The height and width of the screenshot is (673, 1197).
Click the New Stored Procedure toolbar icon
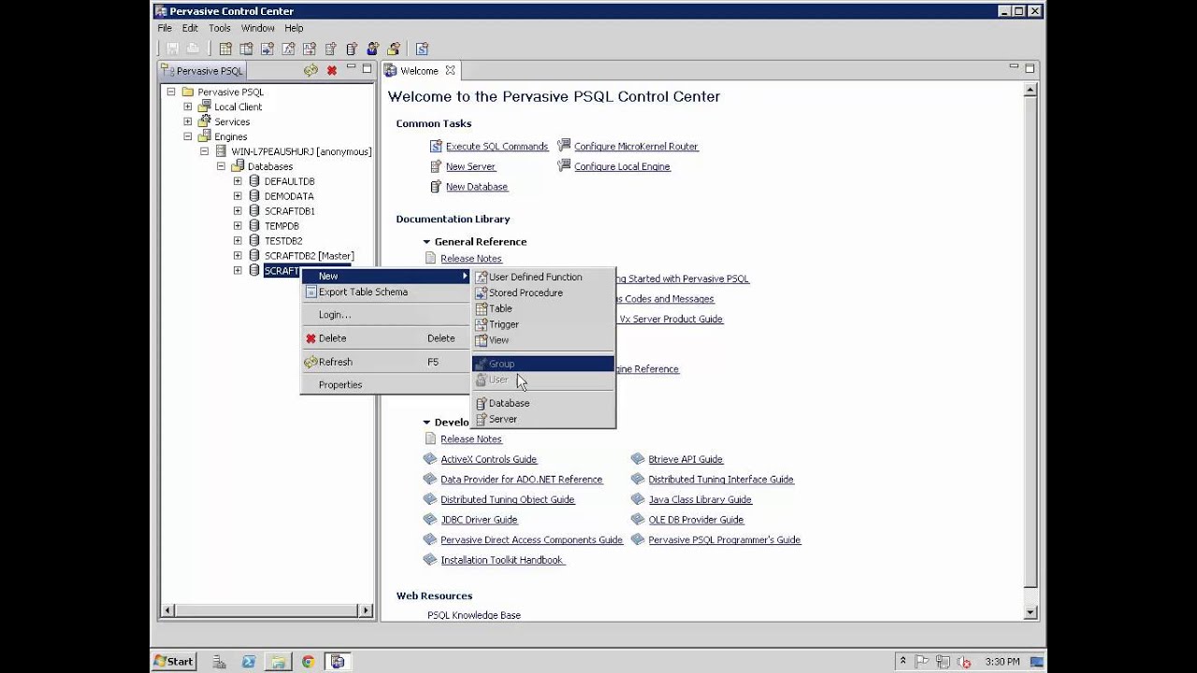pyautogui.click(x=267, y=49)
